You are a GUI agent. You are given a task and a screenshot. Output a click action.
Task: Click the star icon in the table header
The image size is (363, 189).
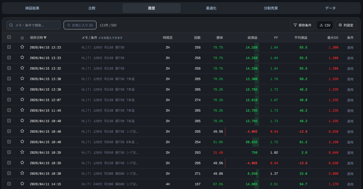click(x=22, y=38)
